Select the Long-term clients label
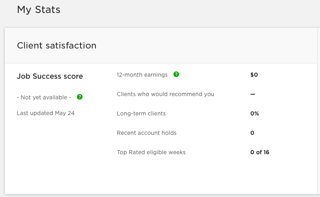The height and width of the screenshot is (197, 320). [141, 113]
